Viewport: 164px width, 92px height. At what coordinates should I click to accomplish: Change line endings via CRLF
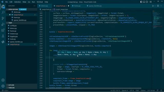[x=137, y=90]
